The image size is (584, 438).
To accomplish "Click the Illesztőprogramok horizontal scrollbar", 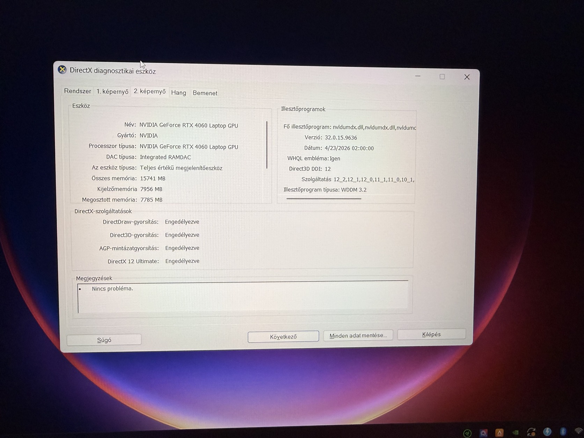I will tap(324, 199).
